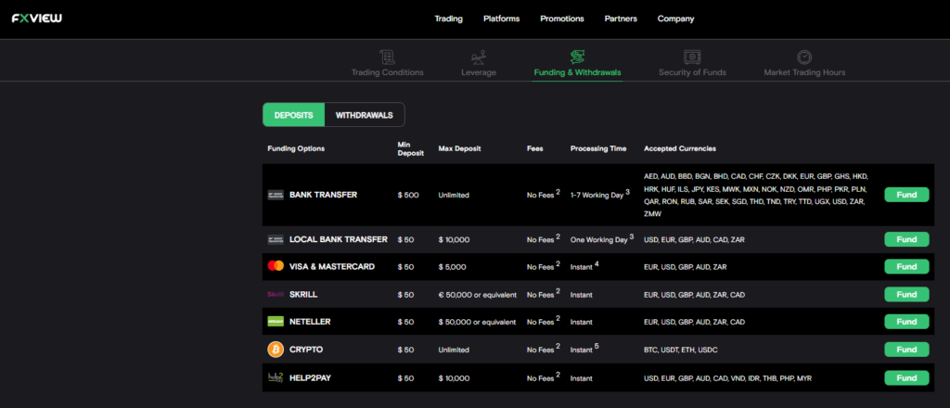Click 1-7 Working Day processing time

click(x=597, y=196)
